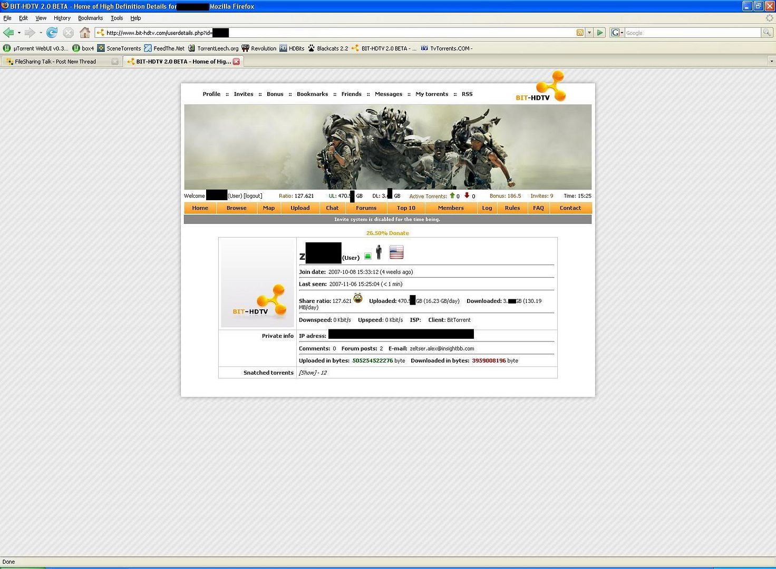The image size is (776, 569).
Task: Open the box4 bookmark
Action: (83, 48)
